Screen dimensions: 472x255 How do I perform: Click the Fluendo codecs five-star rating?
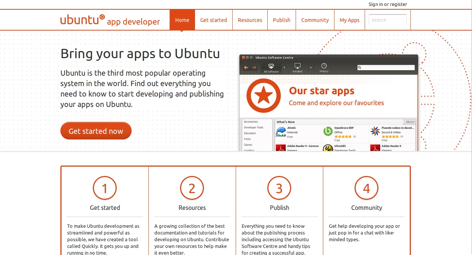point(390,136)
